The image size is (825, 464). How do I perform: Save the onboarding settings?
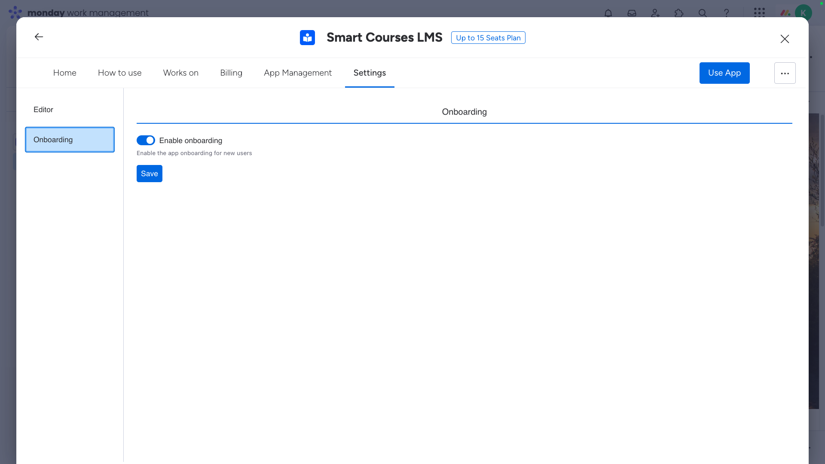pos(150,174)
